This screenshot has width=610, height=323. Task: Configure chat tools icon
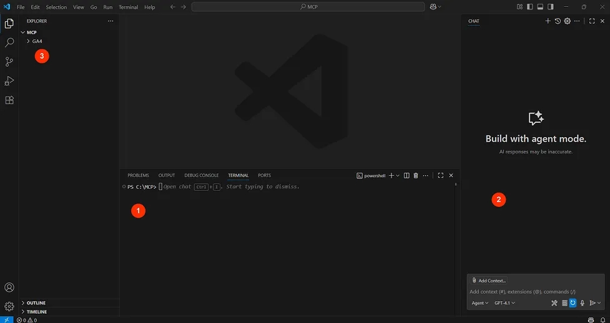click(555, 303)
